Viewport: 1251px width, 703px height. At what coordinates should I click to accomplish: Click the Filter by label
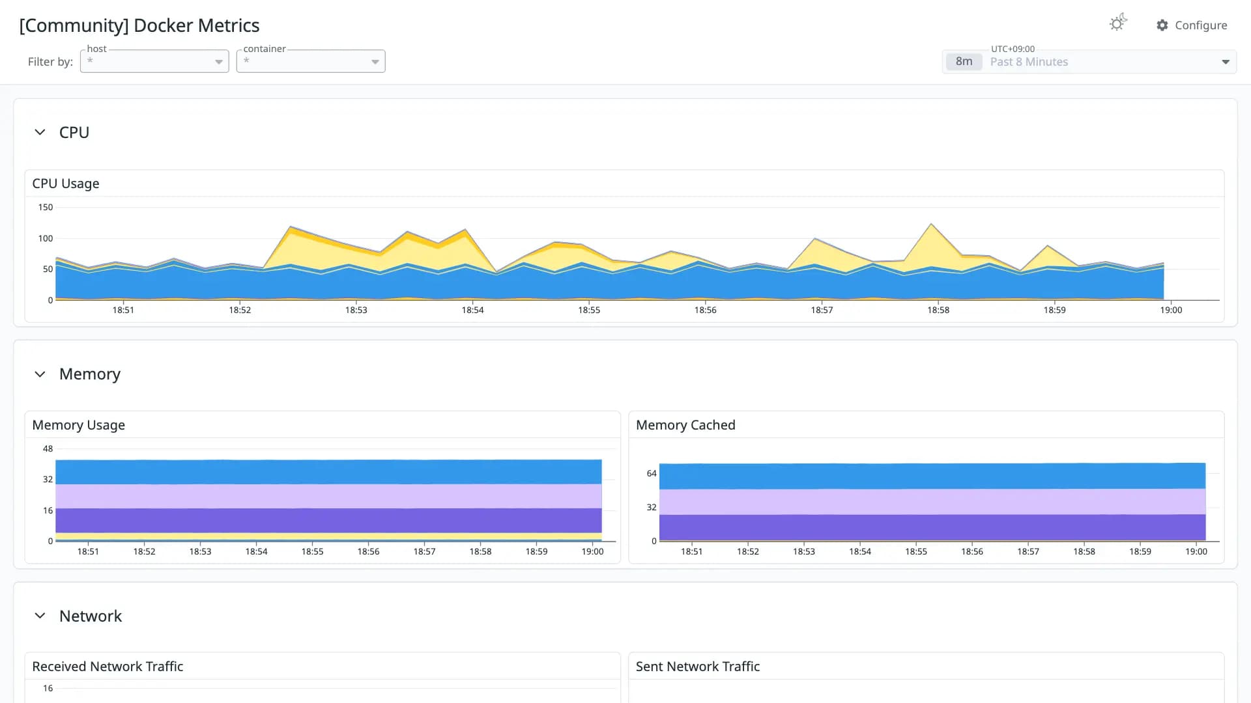[50, 62]
